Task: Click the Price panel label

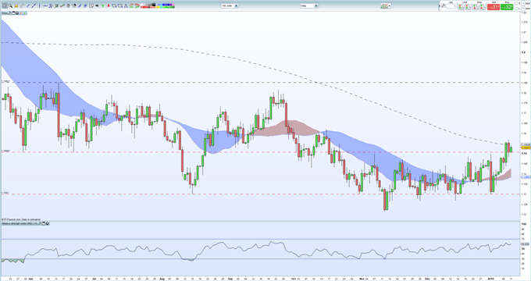Action: click(5, 12)
